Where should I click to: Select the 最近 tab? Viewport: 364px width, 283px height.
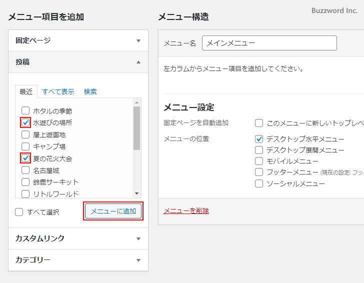26,91
